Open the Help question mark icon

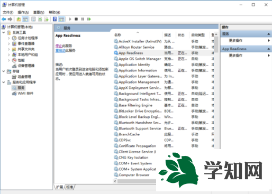[55, 19]
